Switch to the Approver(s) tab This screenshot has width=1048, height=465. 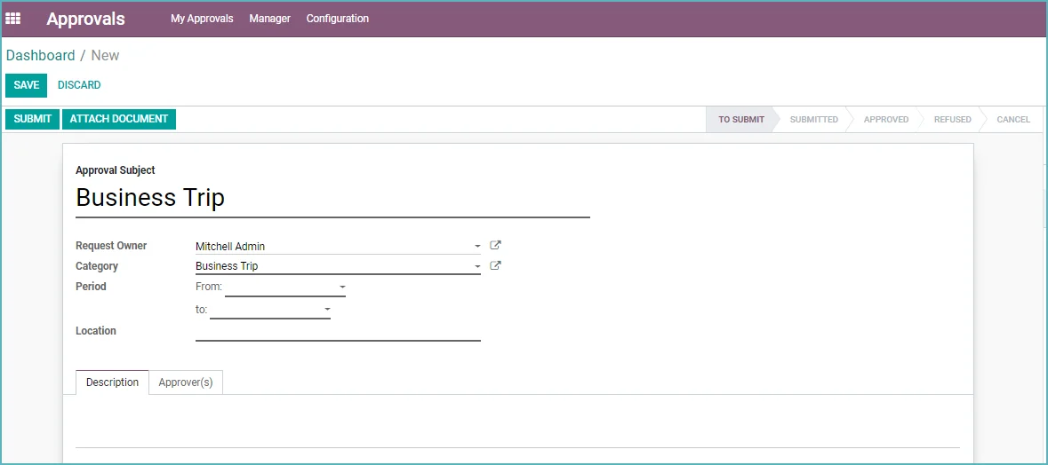(x=186, y=382)
